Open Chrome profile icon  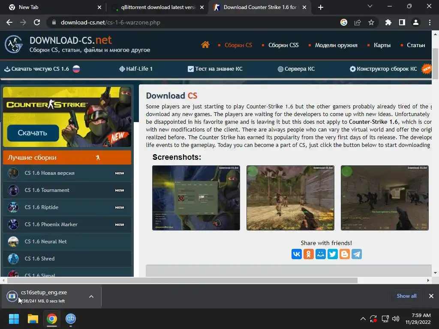click(416, 22)
